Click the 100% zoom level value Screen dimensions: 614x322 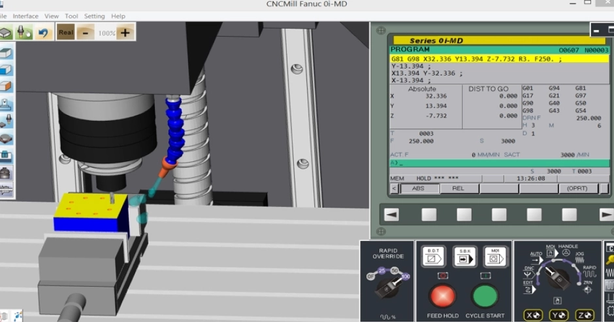[106, 33]
